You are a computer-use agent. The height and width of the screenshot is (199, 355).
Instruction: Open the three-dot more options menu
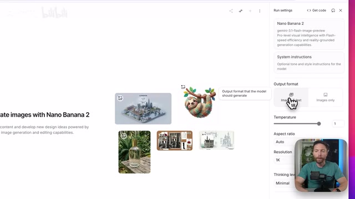[260, 11]
